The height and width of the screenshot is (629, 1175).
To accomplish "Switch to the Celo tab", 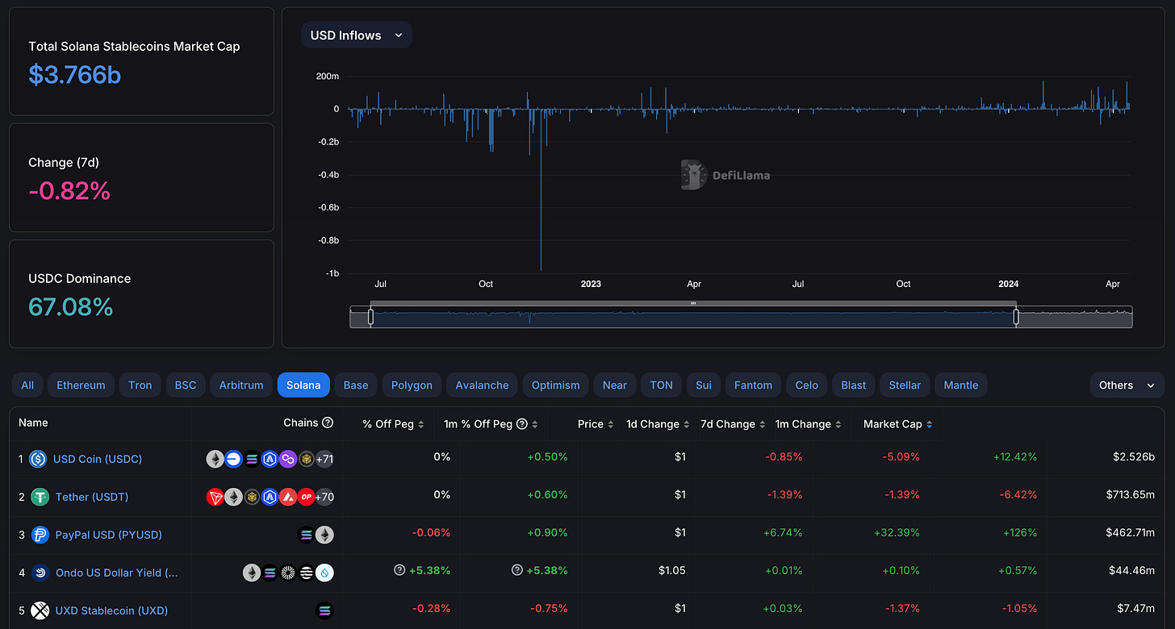I will click(x=806, y=385).
